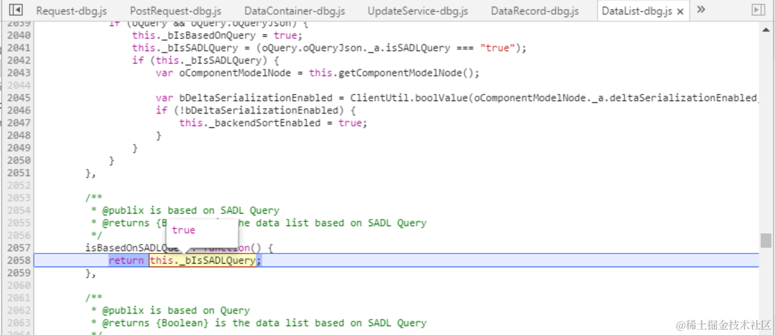
Task: Click line number 2051 in the gutter
Action: [18, 173]
